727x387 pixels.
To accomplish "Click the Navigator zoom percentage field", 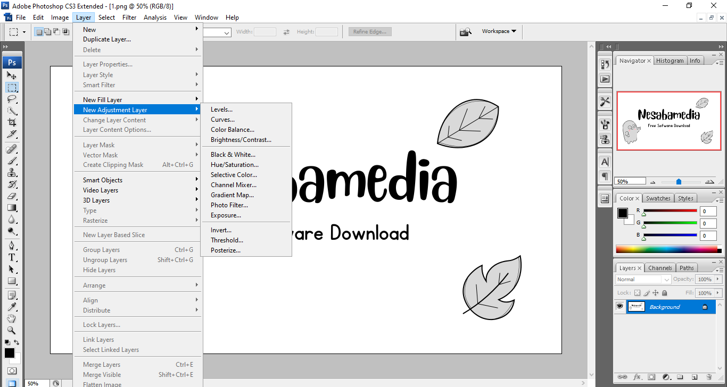I will pyautogui.click(x=630, y=181).
